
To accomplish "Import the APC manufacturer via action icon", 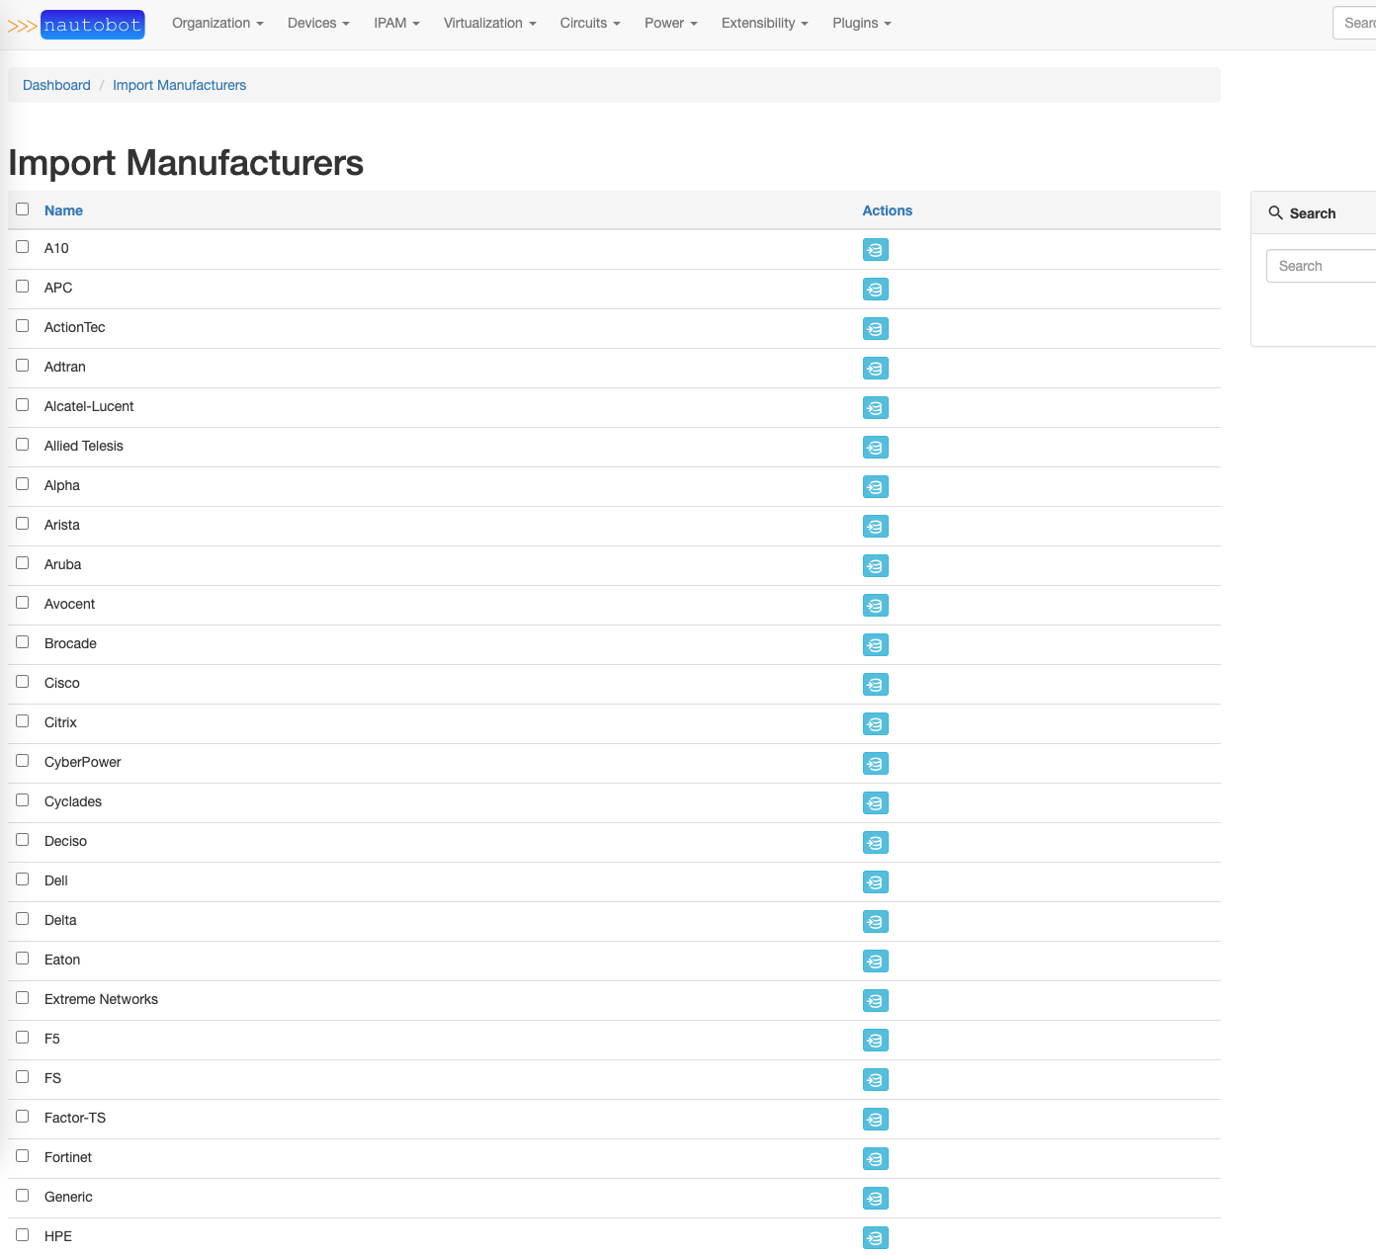I will point(875,289).
